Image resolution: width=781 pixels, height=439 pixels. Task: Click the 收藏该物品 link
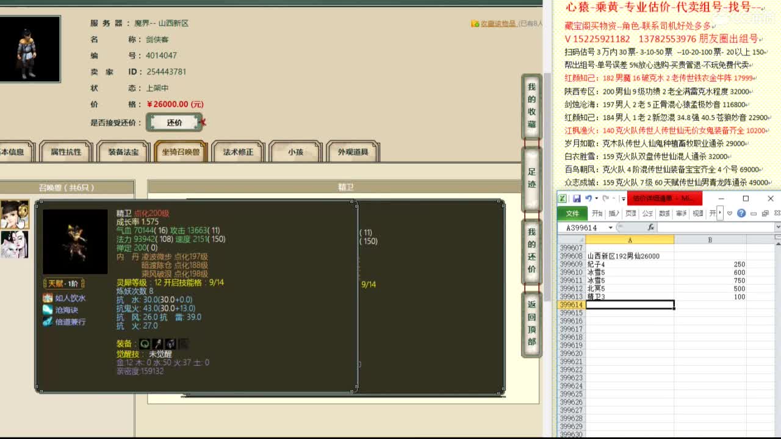click(498, 24)
